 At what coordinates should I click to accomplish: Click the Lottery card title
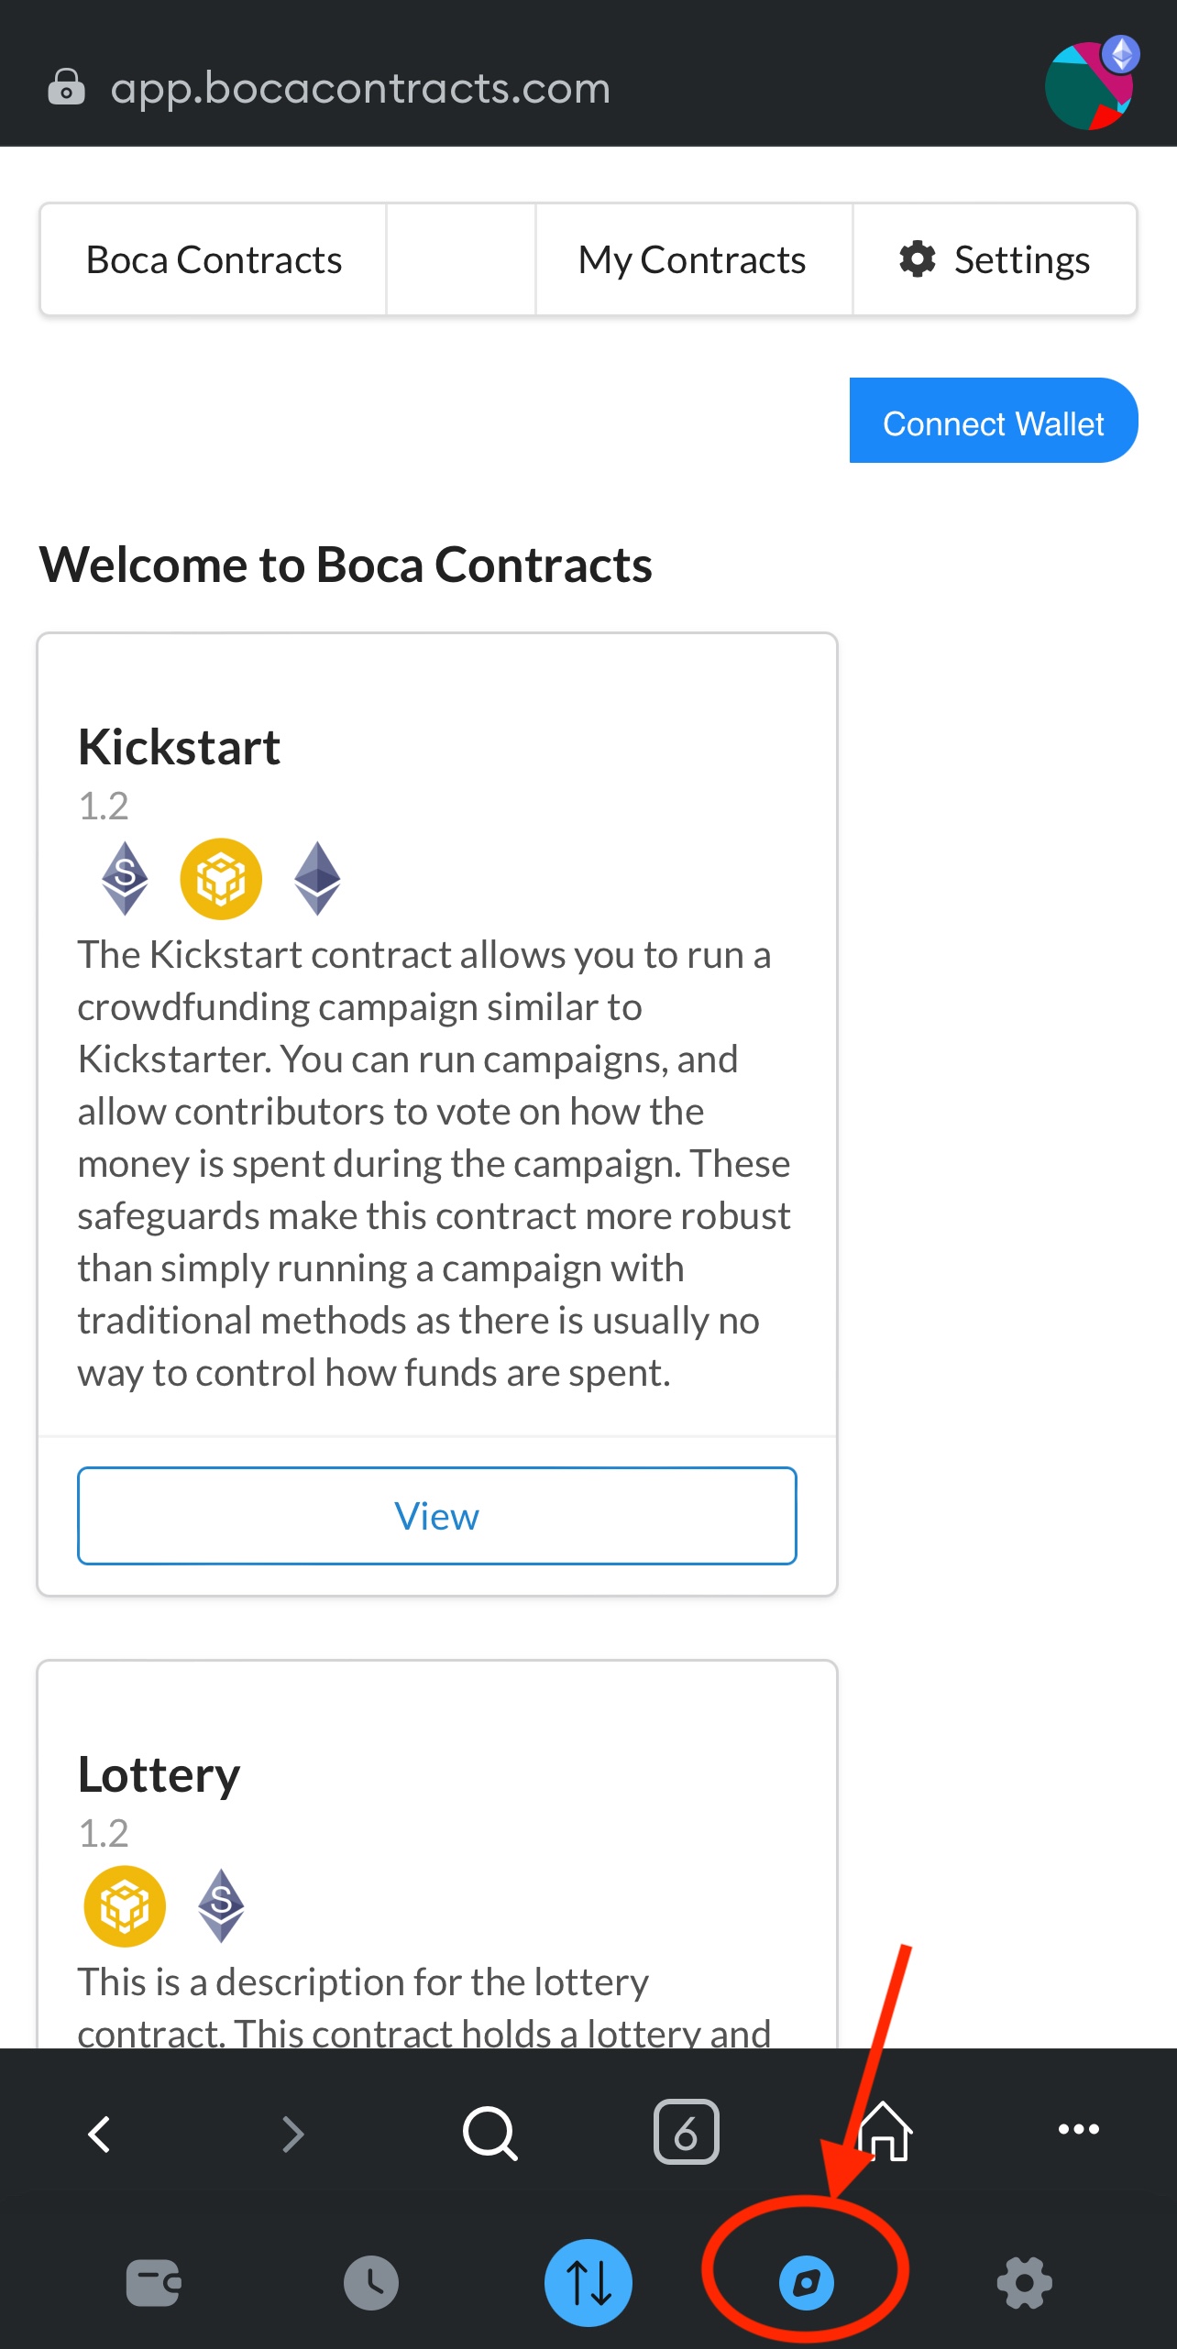[159, 1774]
